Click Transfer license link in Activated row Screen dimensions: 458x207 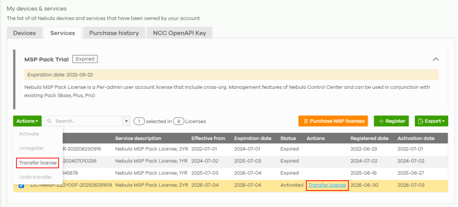327,185
